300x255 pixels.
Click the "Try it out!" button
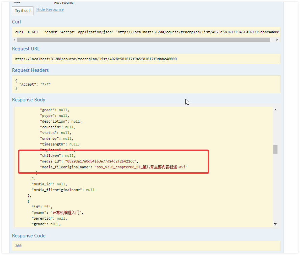coord(23,11)
